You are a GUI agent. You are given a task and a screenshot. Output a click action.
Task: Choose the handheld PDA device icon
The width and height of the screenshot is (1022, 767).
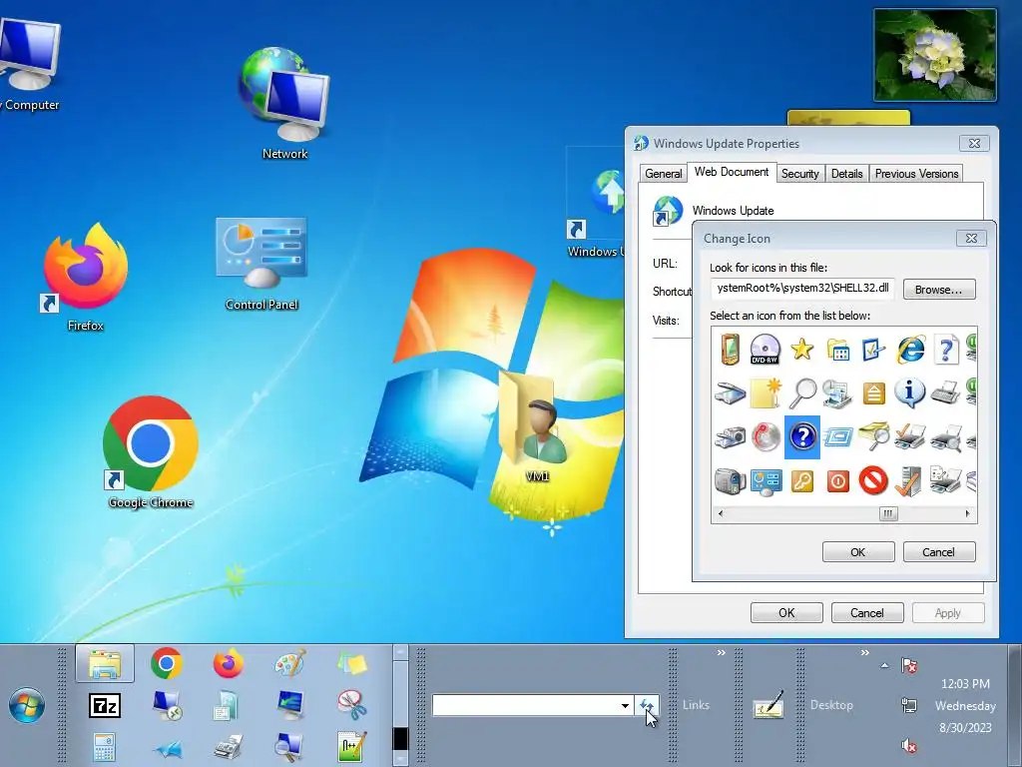(730, 349)
